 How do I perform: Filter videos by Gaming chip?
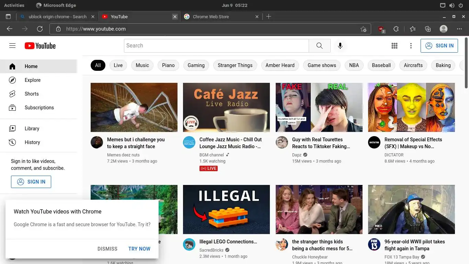point(196,65)
